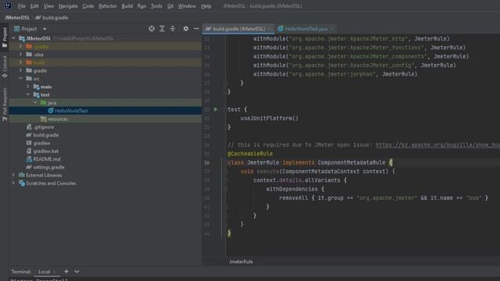Open the Refactor menu
500x281 pixels.
(108, 6)
